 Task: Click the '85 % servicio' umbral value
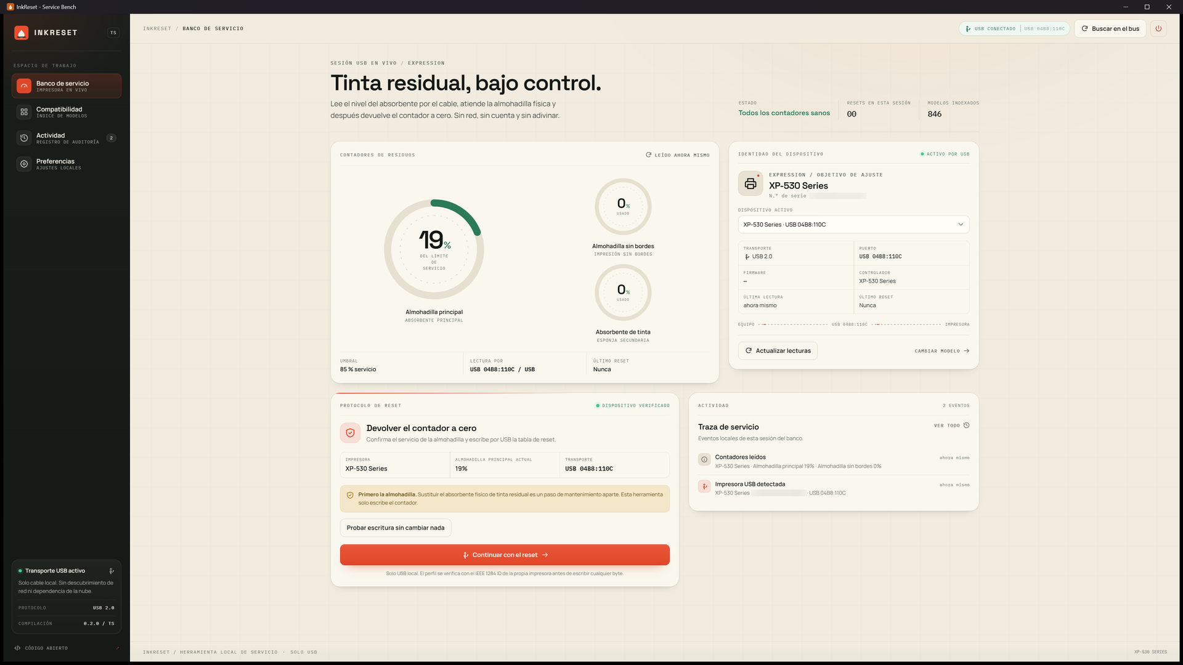click(358, 369)
